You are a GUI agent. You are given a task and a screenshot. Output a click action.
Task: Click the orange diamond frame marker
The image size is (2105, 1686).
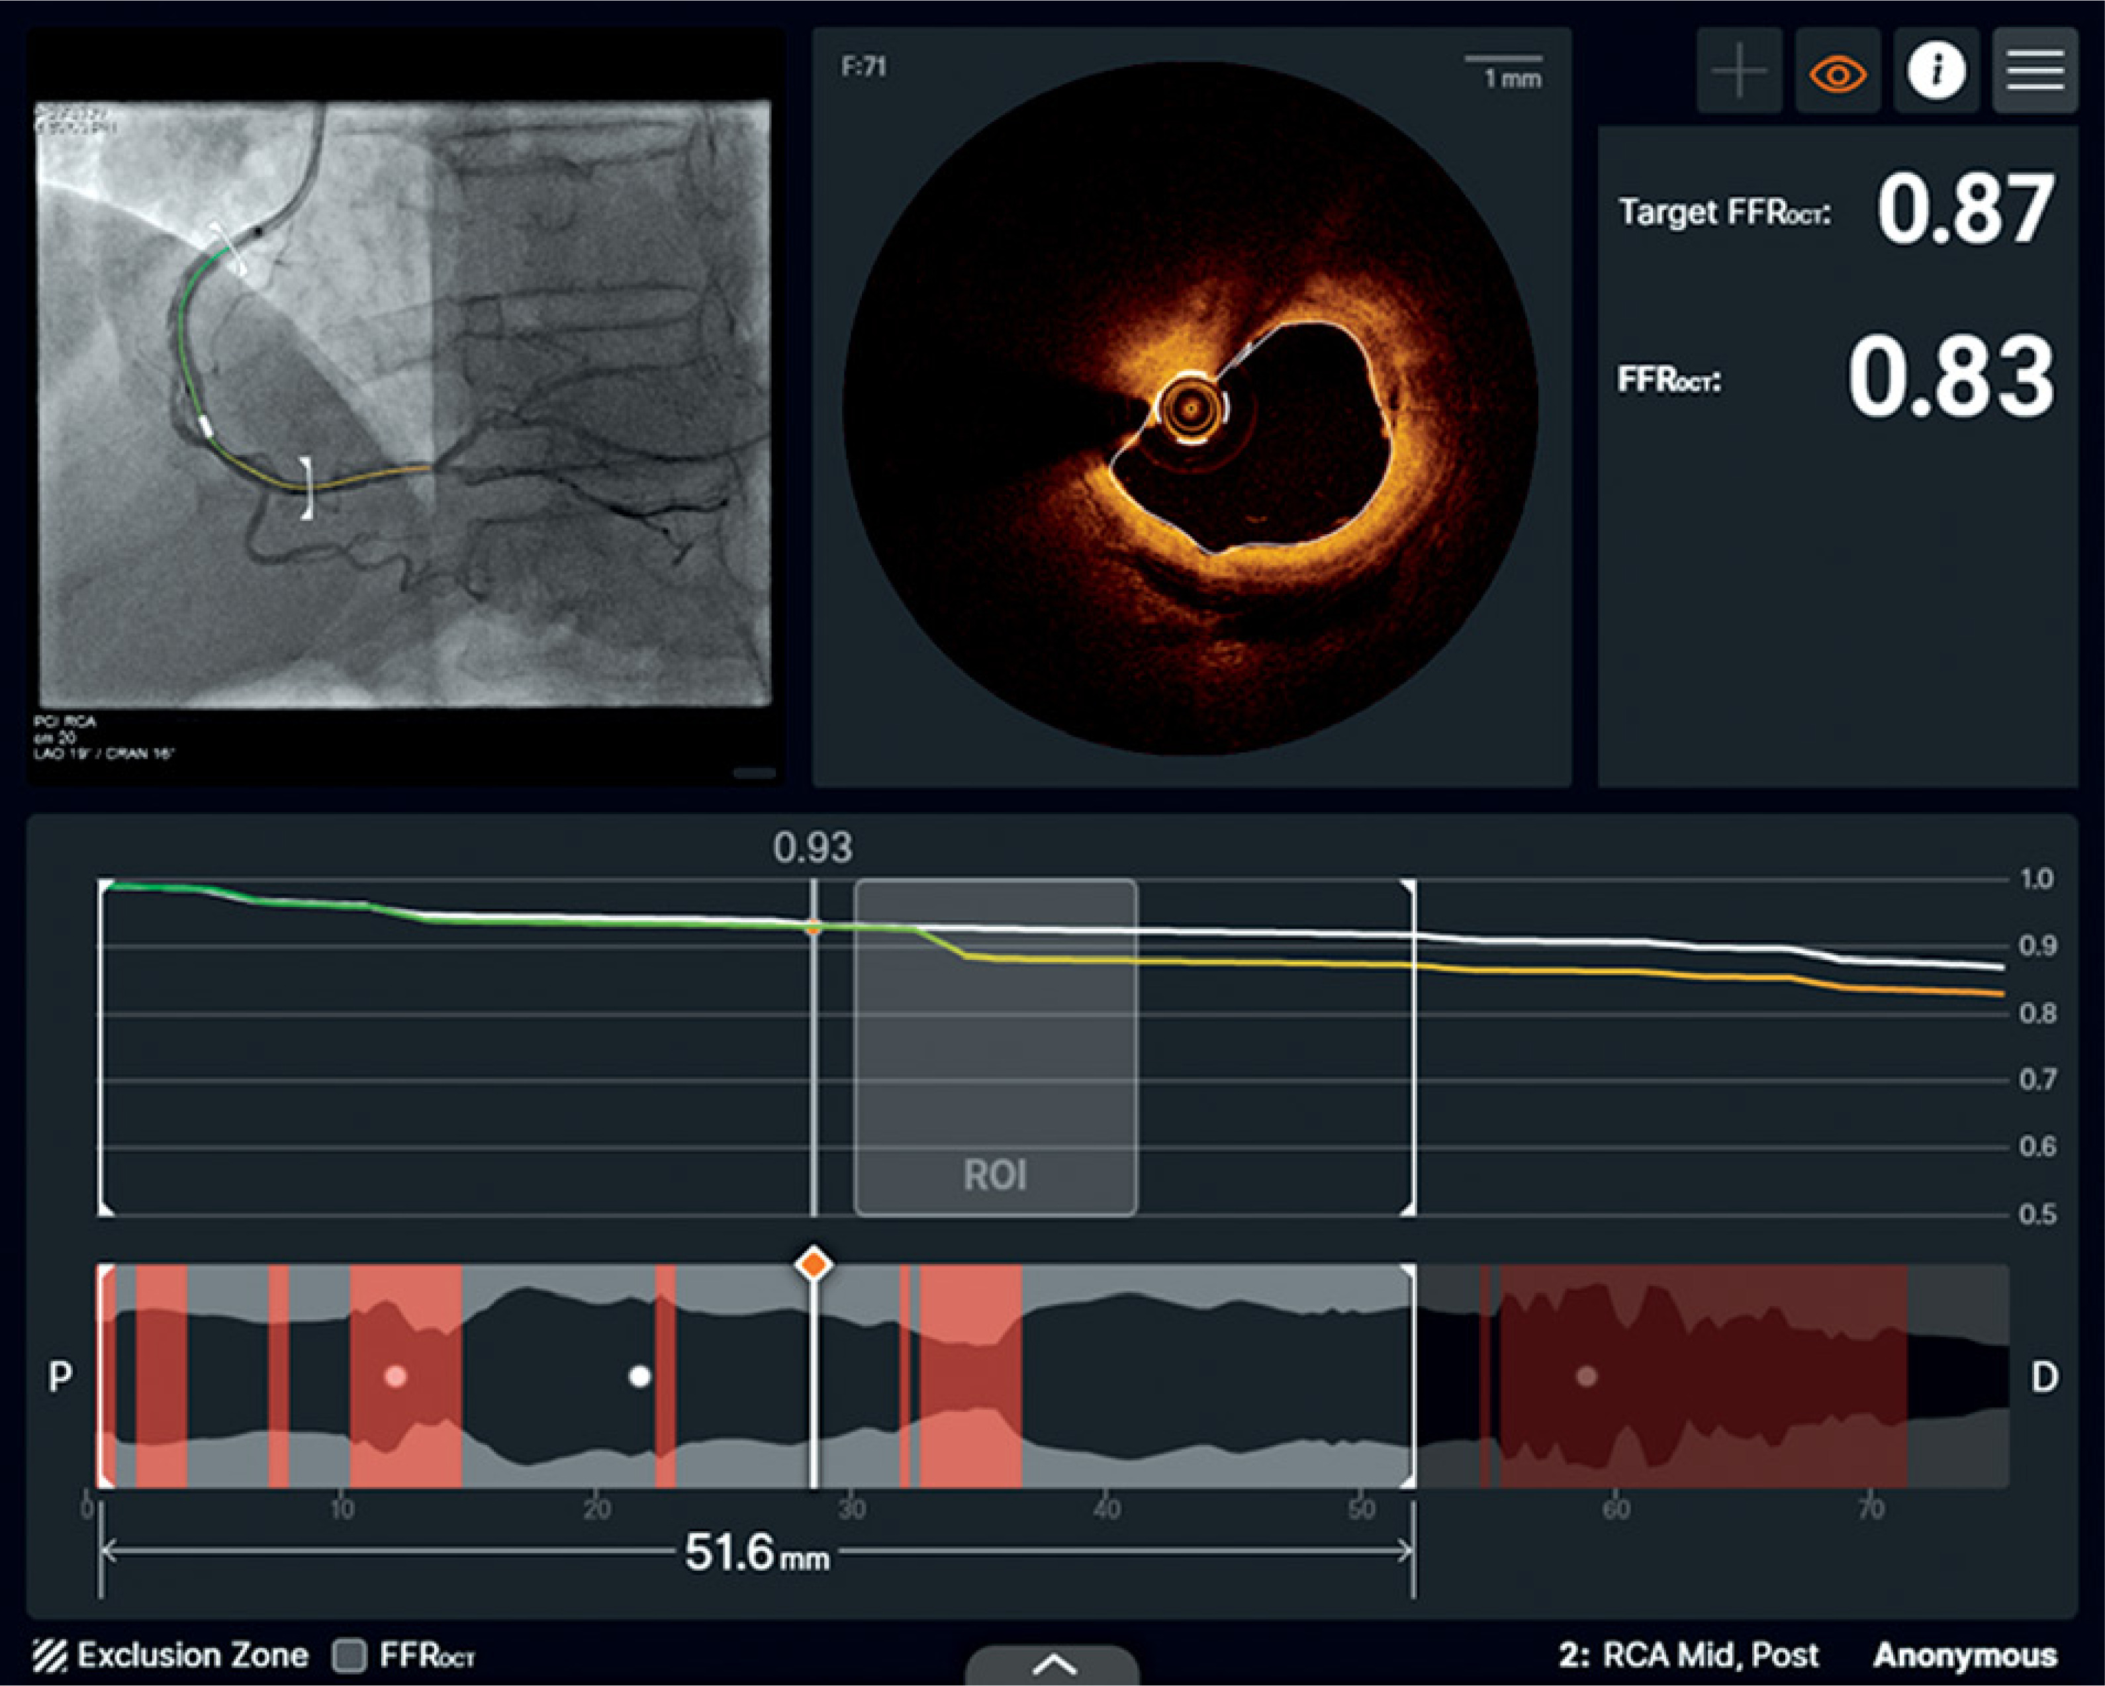coord(814,1265)
